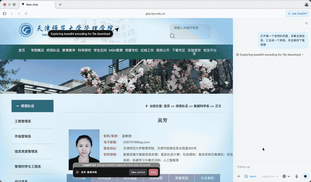Viewport: 311px width, 182px height.
Task: Go back with the browser back arrow
Action: coord(12,14)
